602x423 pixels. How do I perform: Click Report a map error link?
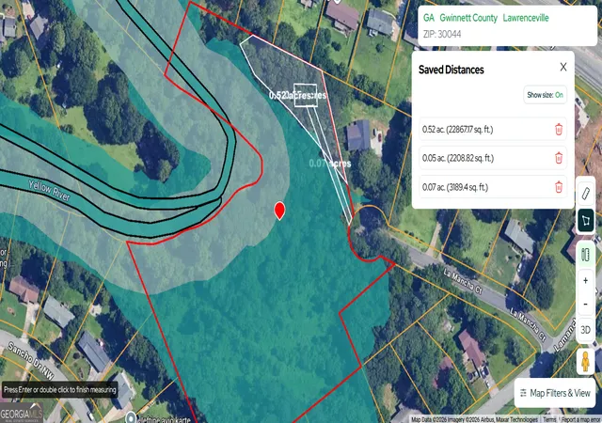pos(581,419)
